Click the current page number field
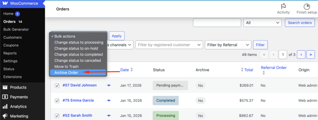The height and width of the screenshot is (120, 318). coord(283,54)
